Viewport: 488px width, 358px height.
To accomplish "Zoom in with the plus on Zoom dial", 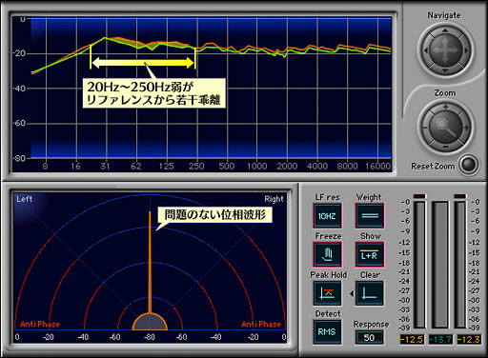I will click(x=445, y=107).
